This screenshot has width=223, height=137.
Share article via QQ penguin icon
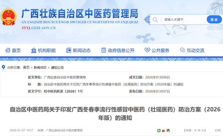(x=168, y=131)
